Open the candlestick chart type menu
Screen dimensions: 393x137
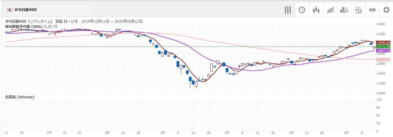316,10
